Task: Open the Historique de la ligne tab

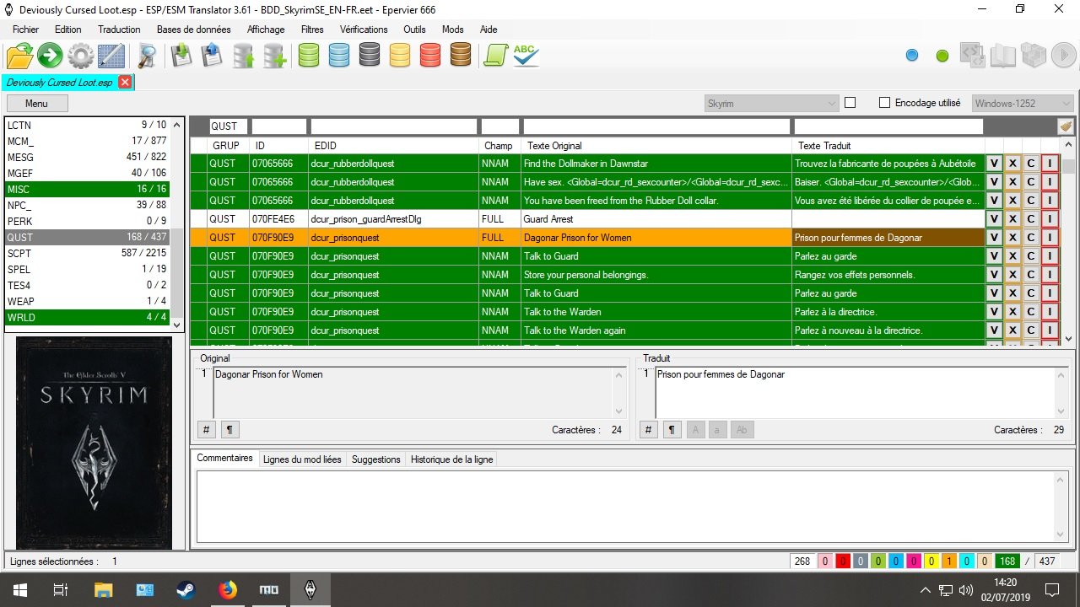Action: click(451, 459)
